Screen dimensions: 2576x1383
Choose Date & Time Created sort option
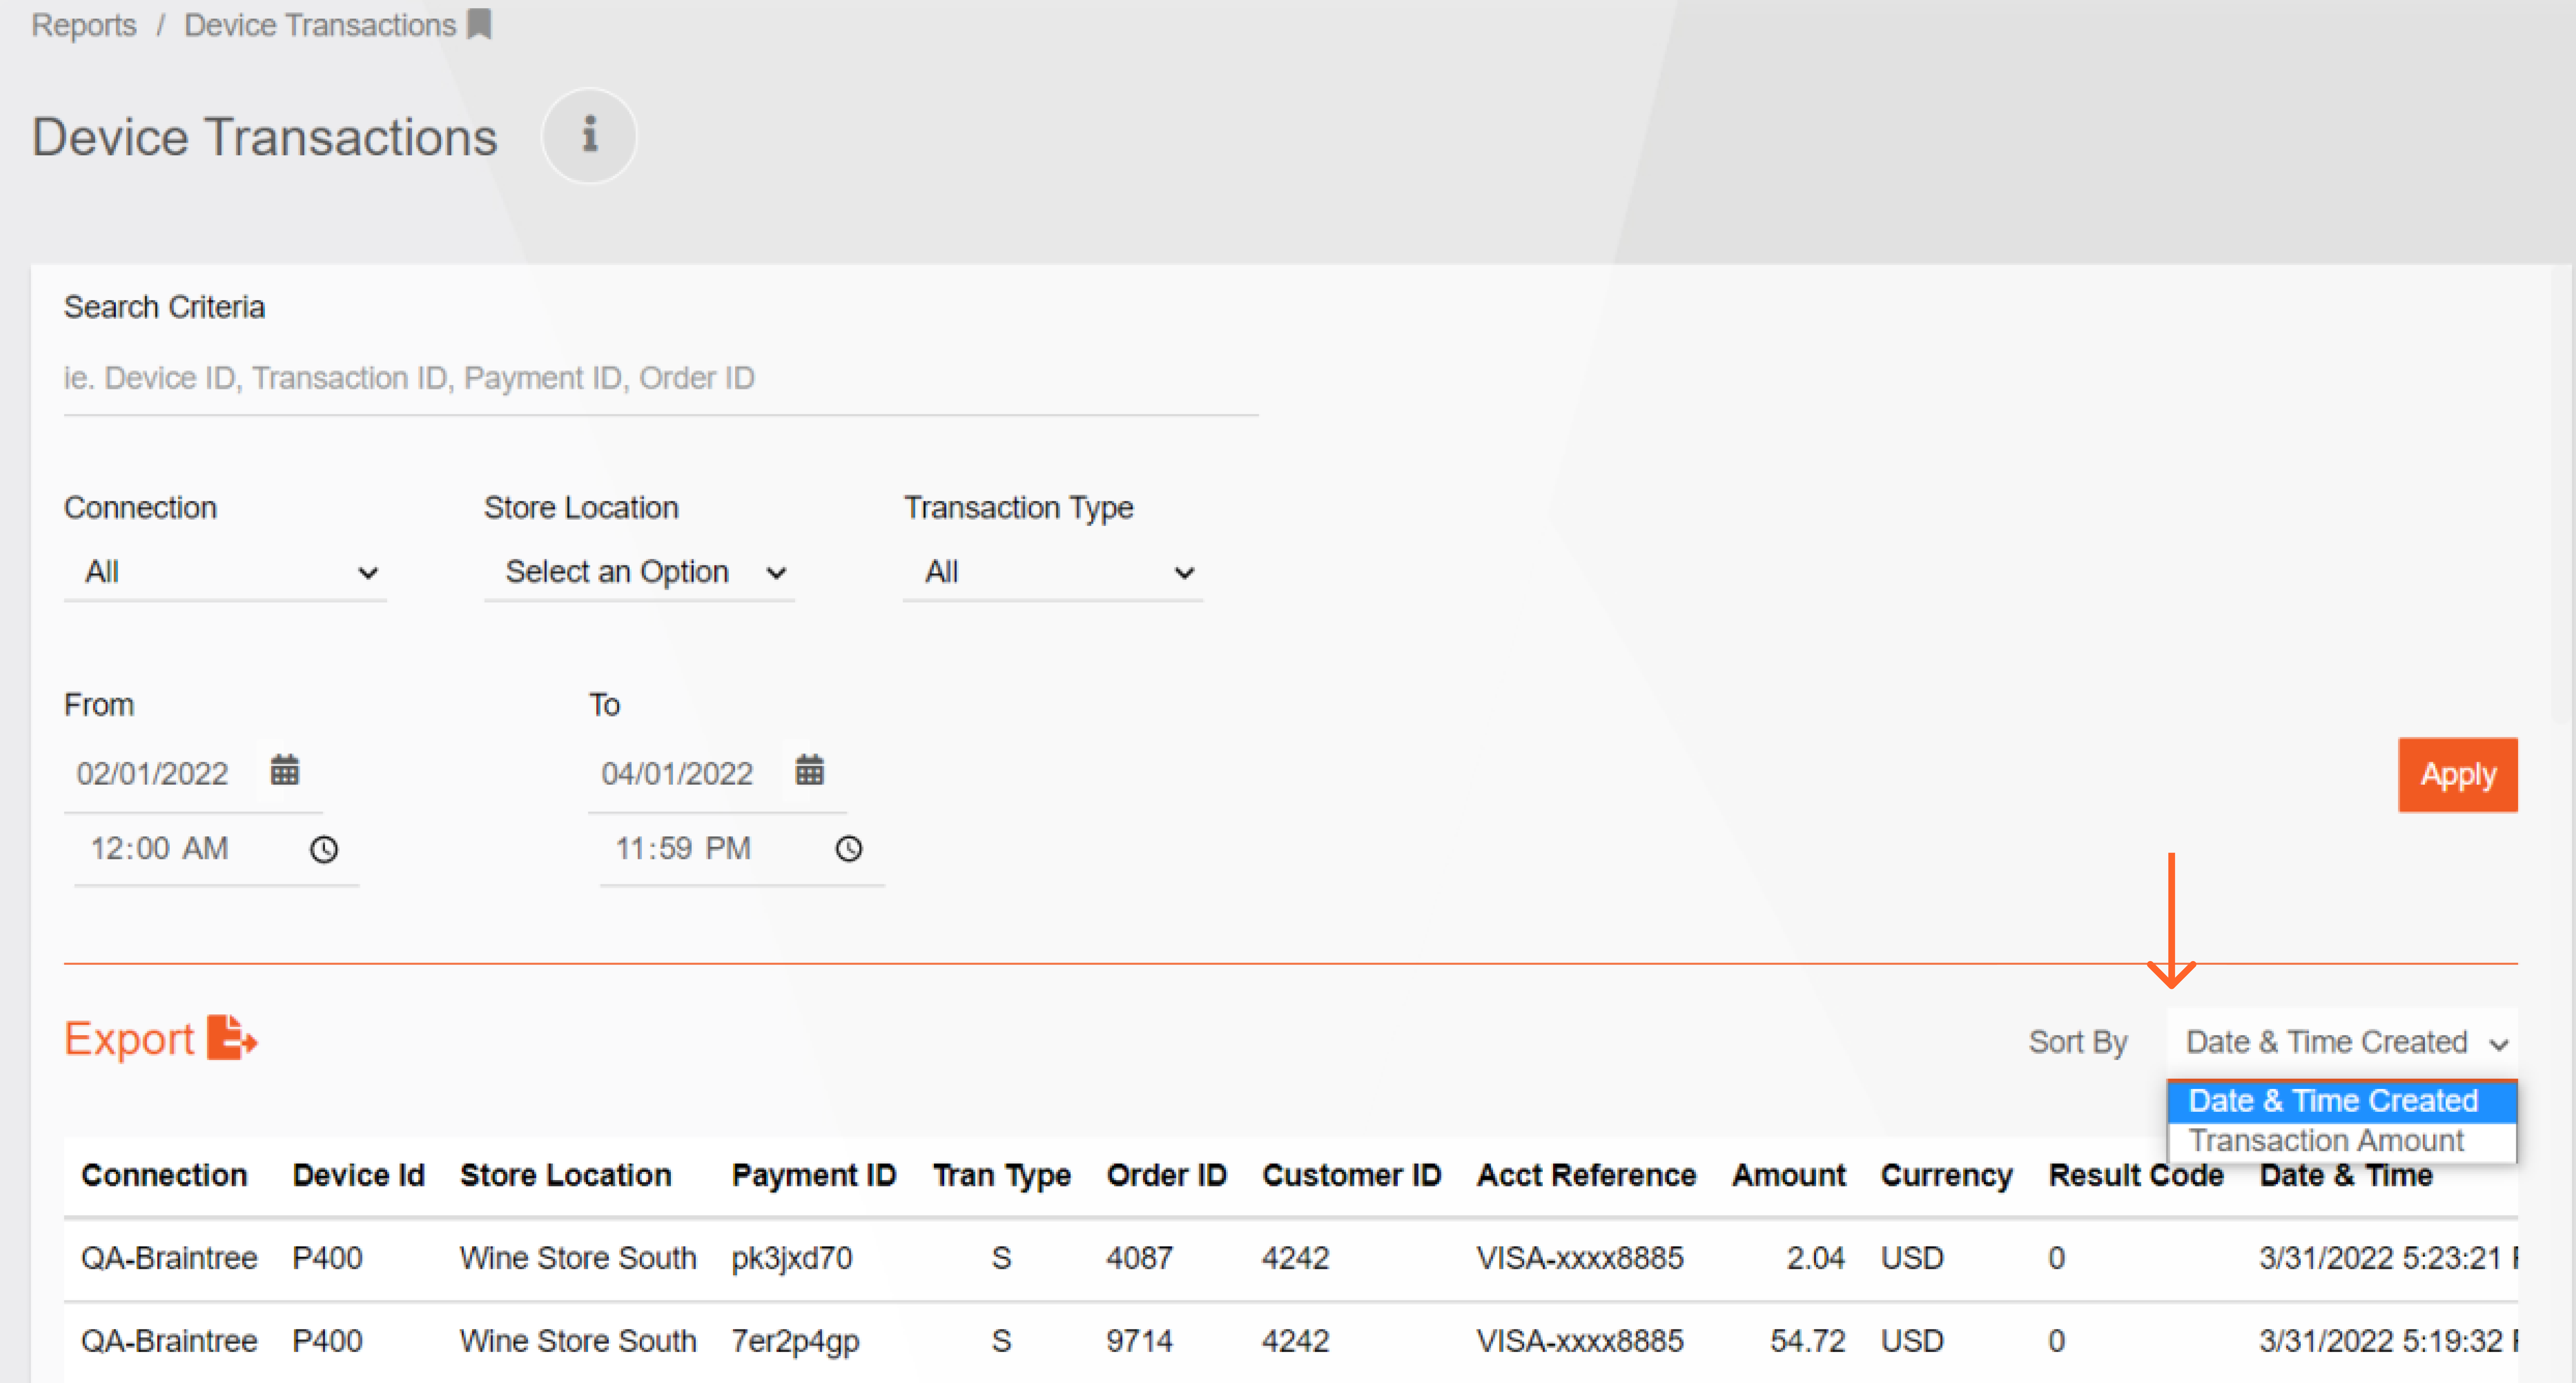click(2342, 1101)
